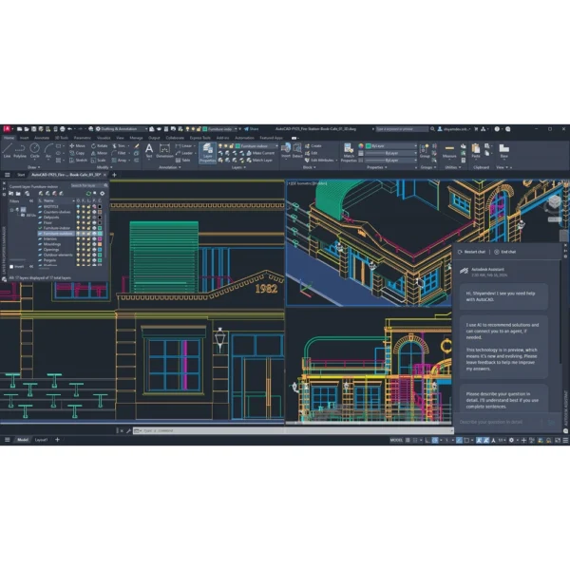Toggle visibility bulb of Openings layer
Image resolution: width=570 pixels, height=570 pixels.
coord(78,250)
